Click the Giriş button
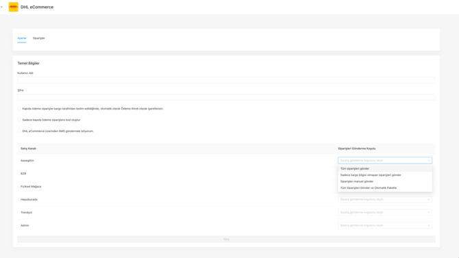This screenshot has width=459, height=258. [226, 239]
